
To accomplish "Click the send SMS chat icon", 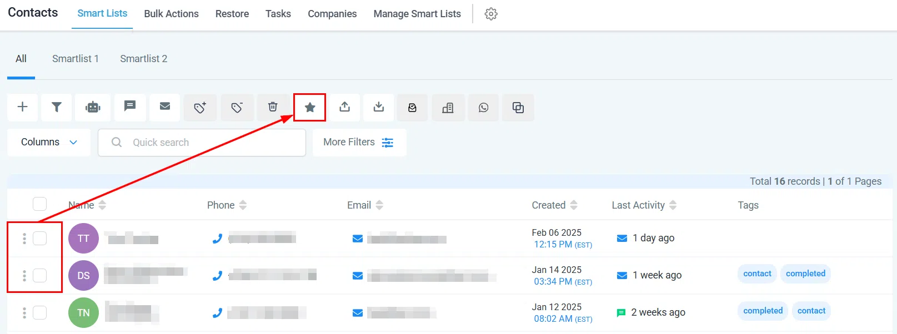I will click(x=130, y=107).
